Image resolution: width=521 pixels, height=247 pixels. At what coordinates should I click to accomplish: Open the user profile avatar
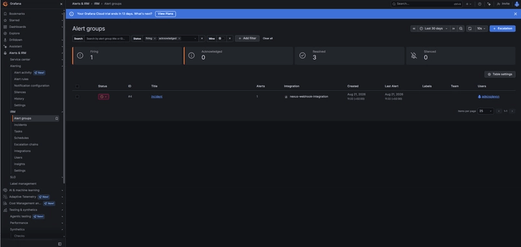(x=516, y=4)
